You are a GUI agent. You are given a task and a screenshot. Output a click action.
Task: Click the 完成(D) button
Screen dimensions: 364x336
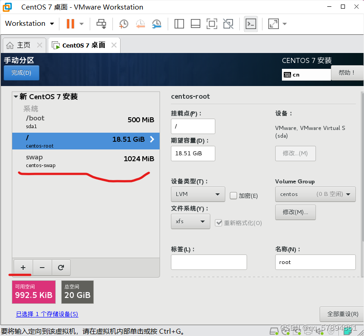[x=21, y=73]
